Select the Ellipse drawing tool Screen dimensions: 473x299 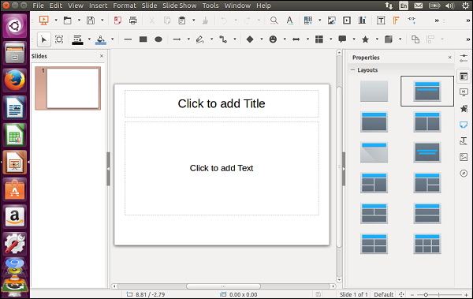point(158,39)
